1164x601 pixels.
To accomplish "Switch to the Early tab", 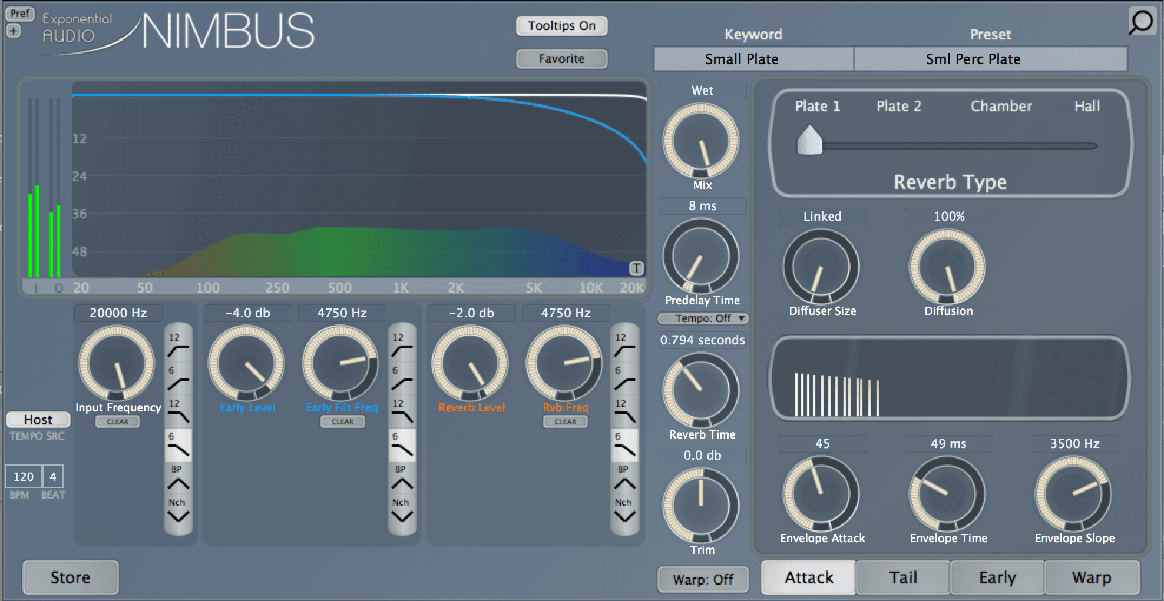I will click(x=997, y=578).
